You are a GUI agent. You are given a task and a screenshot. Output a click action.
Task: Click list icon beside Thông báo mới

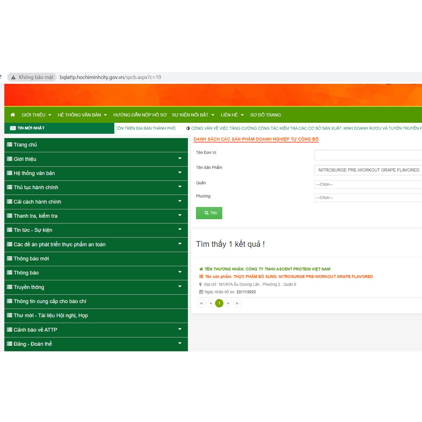tap(9, 258)
